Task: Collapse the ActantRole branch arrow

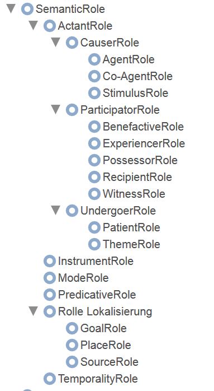Action: [x=33, y=25]
